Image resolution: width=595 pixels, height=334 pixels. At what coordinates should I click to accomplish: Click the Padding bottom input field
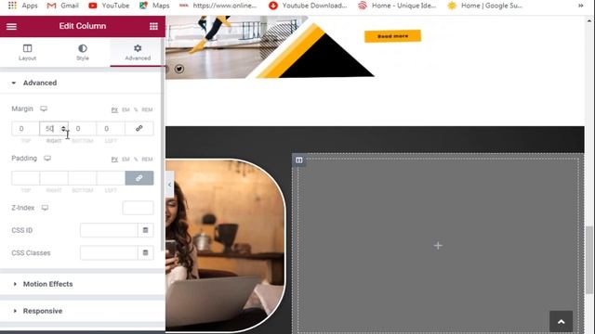(83, 178)
